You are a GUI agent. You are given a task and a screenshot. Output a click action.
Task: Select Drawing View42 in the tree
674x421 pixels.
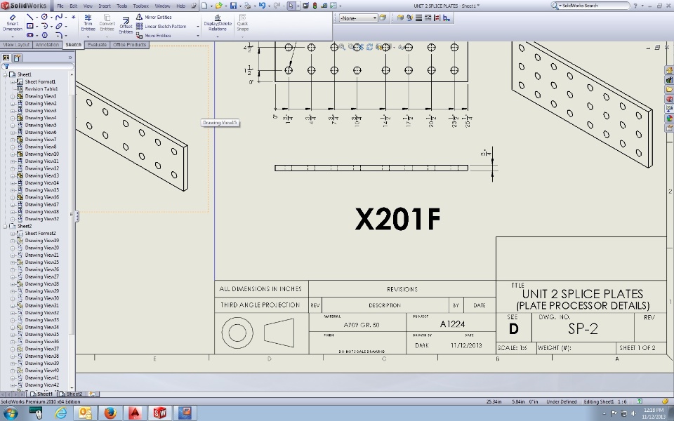point(41,385)
